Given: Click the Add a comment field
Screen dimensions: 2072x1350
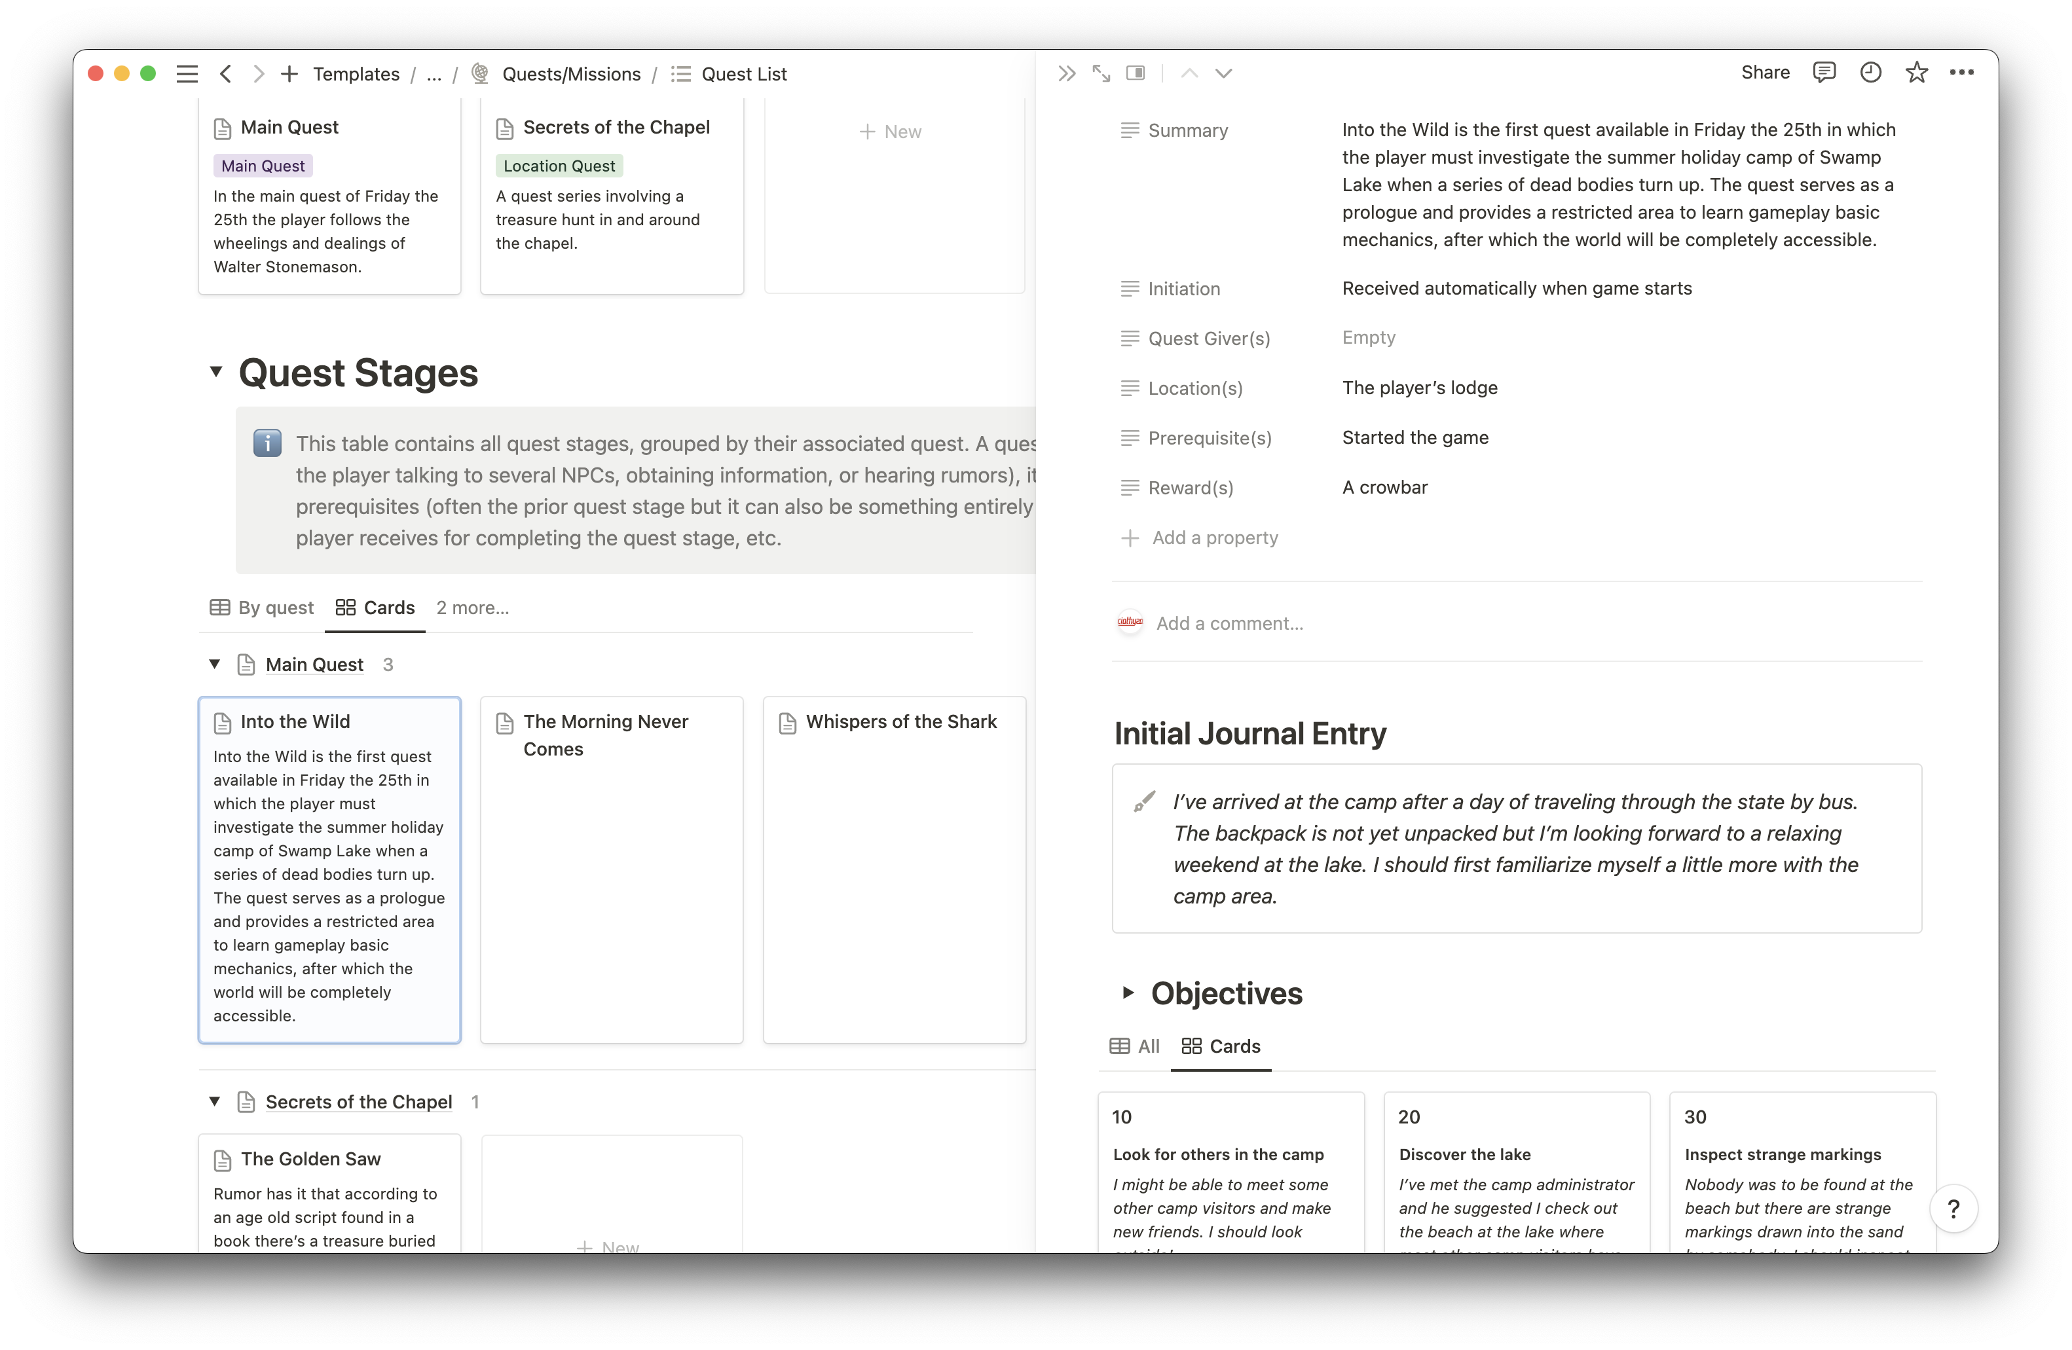Looking at the screenshot, I should tap(1229, 623).
